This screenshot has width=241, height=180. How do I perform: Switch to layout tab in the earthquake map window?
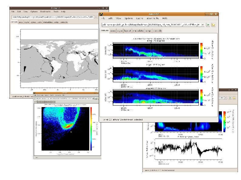click(x=33, y=22)
